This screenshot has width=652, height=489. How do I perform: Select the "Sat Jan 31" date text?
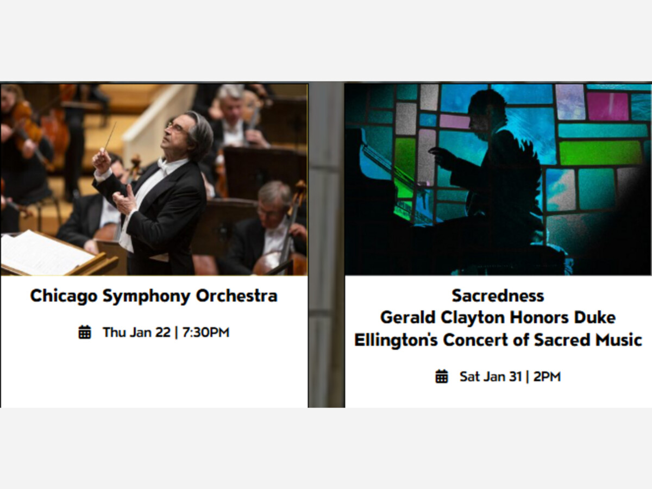point(490,376)
